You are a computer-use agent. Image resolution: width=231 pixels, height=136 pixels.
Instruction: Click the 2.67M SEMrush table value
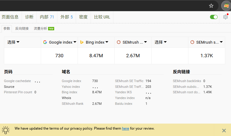click(x=133, y=56)
